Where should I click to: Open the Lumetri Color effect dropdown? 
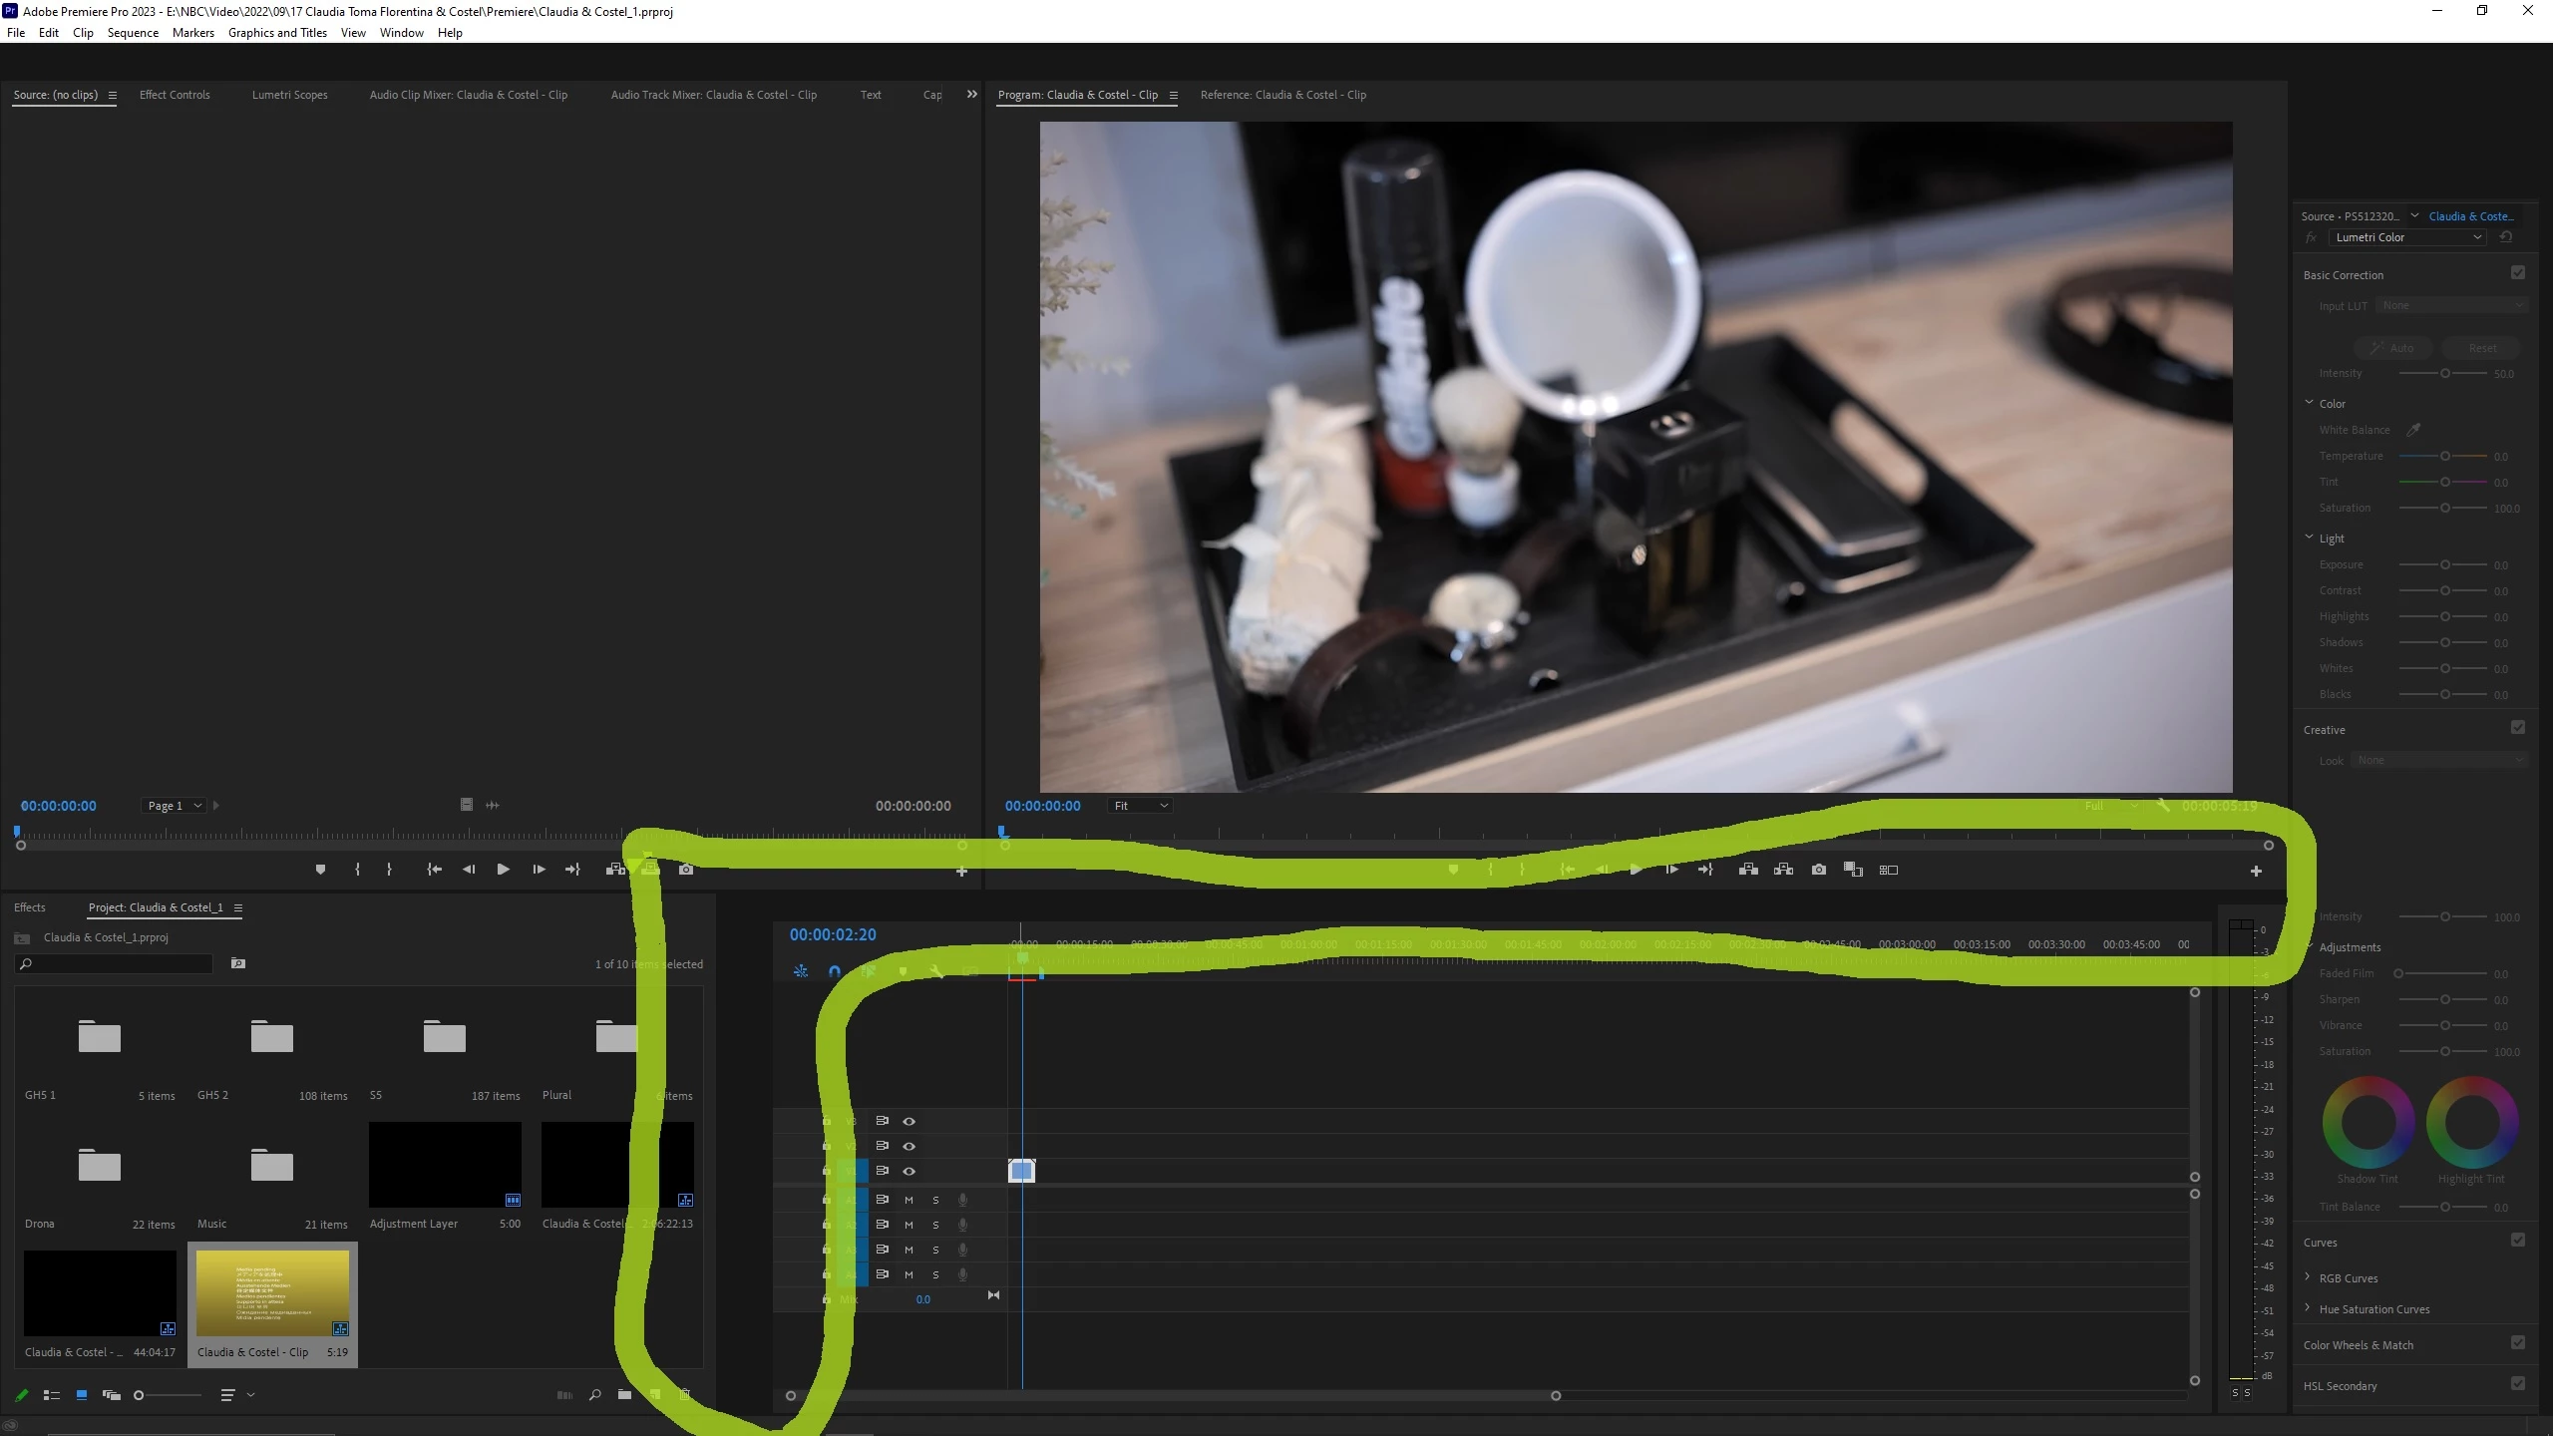[2408, 237]
